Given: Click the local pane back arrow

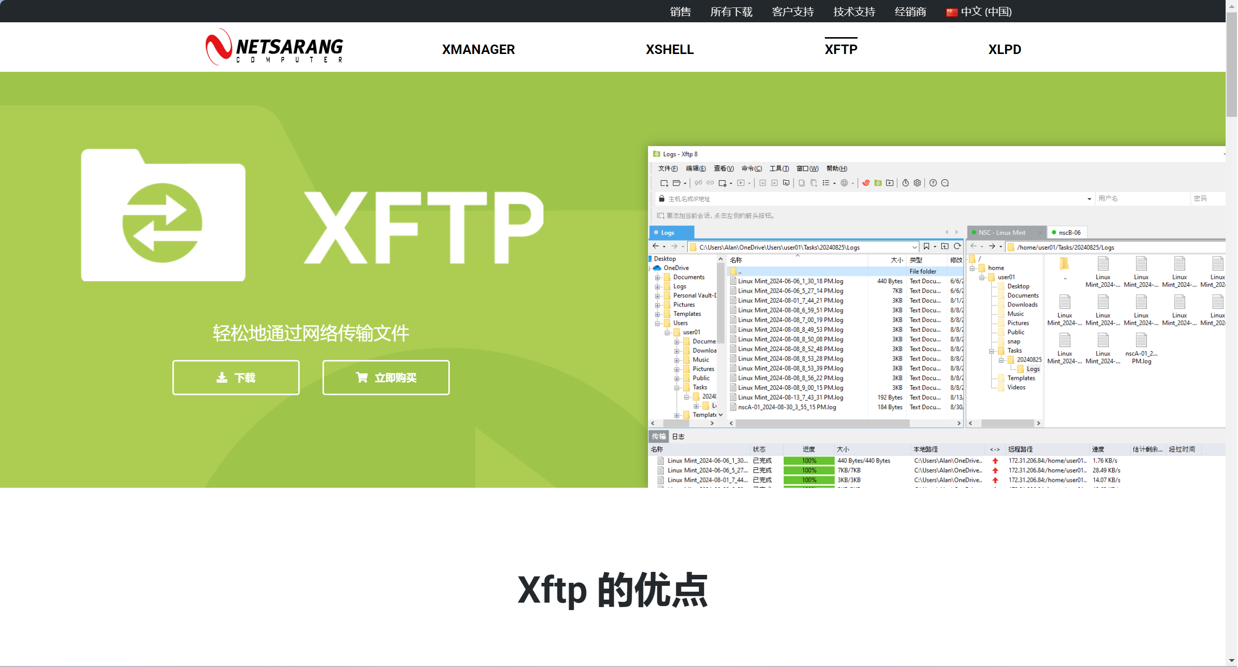Looking at the screenshot, I should [656, 247].
